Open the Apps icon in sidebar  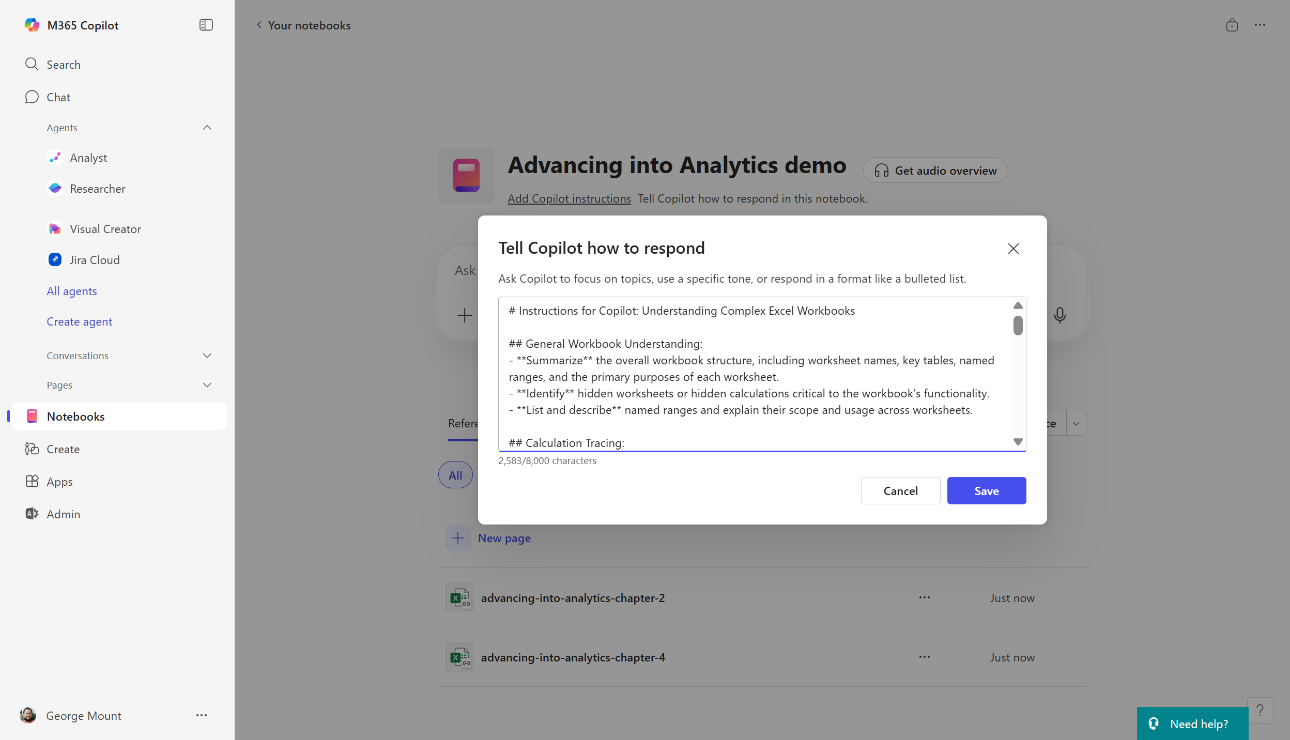pos(32,481)
